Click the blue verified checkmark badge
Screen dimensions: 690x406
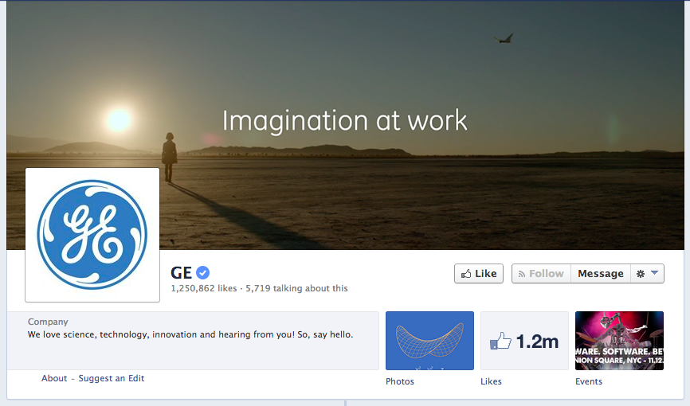[x=203, y=273]
